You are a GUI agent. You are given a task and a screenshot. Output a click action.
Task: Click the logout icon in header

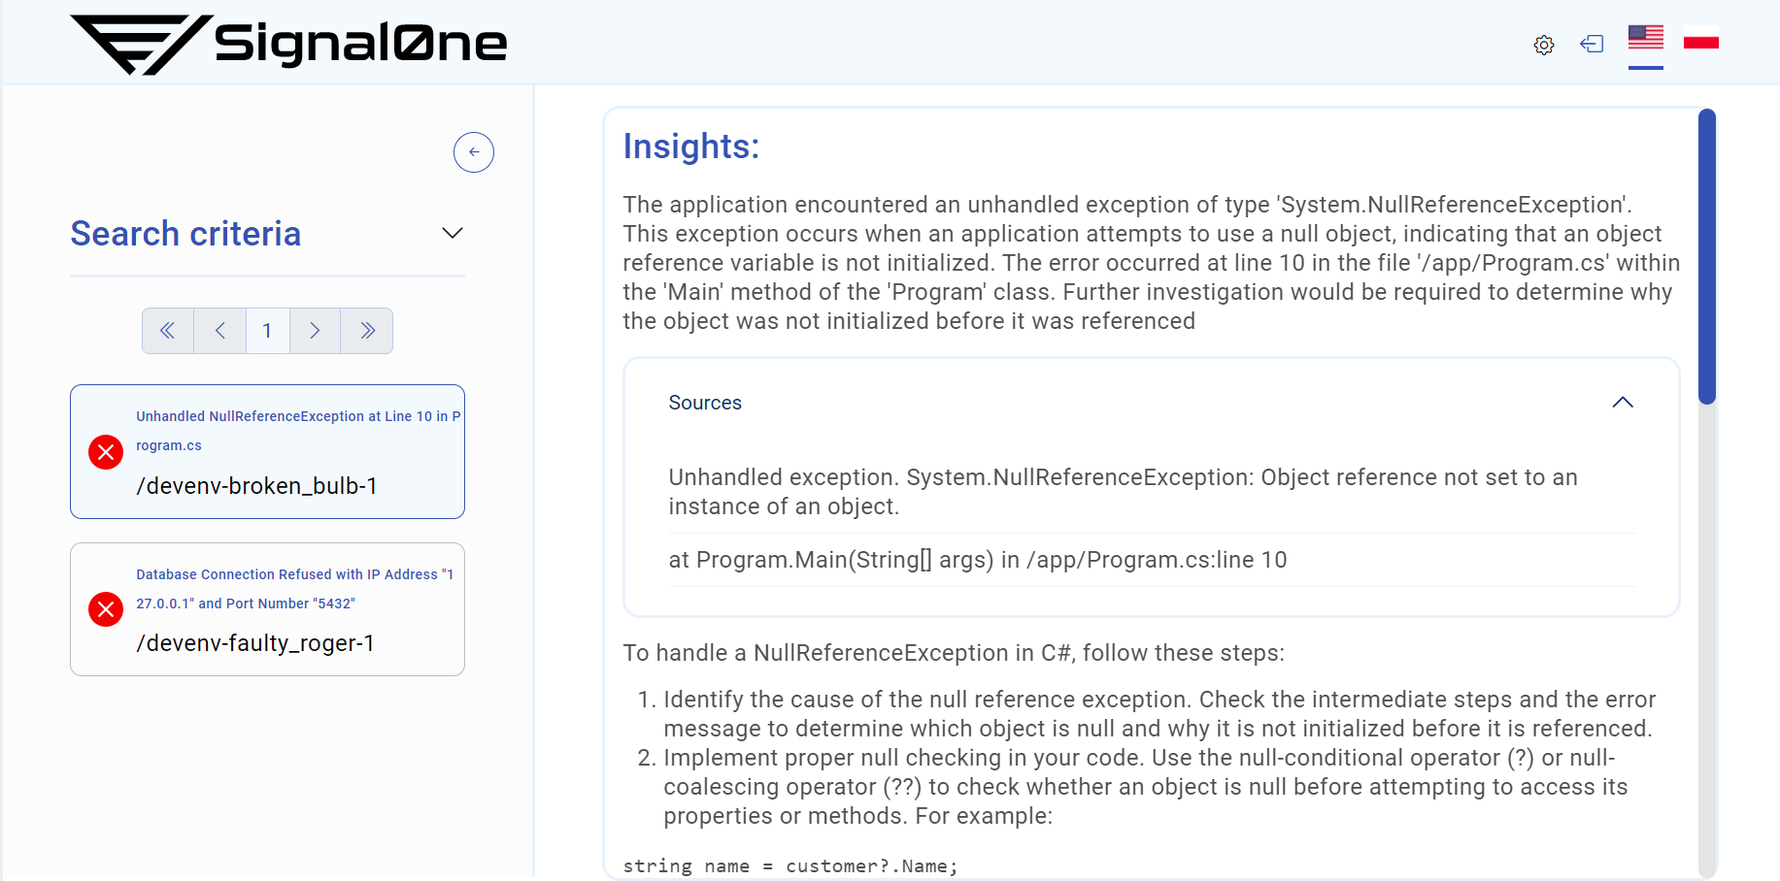pyautogui.click(x=1592, y=44)
